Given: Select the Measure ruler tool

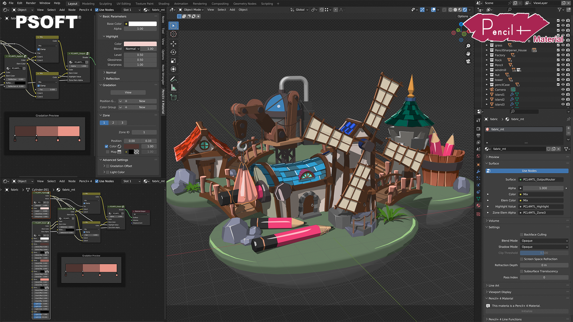Looking at the screenshot, I should click(173, 88).
